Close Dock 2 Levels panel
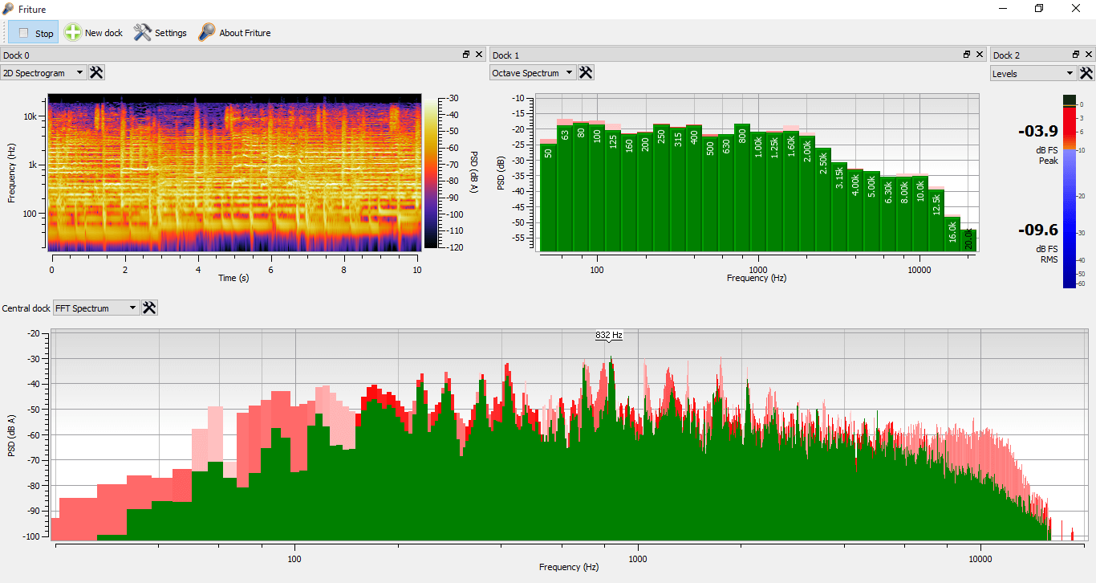The height and width of the screenshot is (583, 1096). coord(1089,55)
